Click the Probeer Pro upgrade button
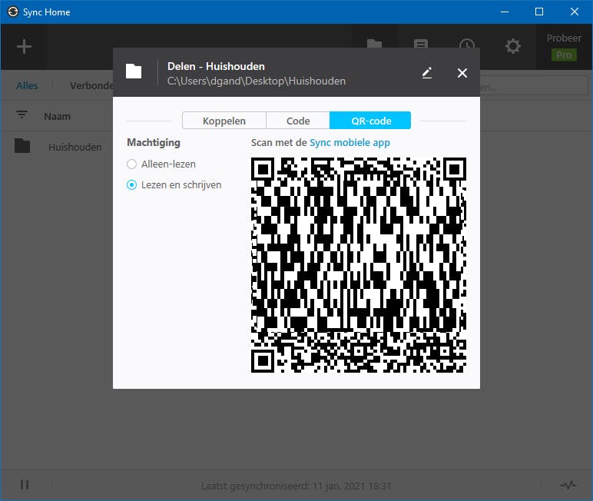This screenshot has height=501, width=593. tap(564, 47)
